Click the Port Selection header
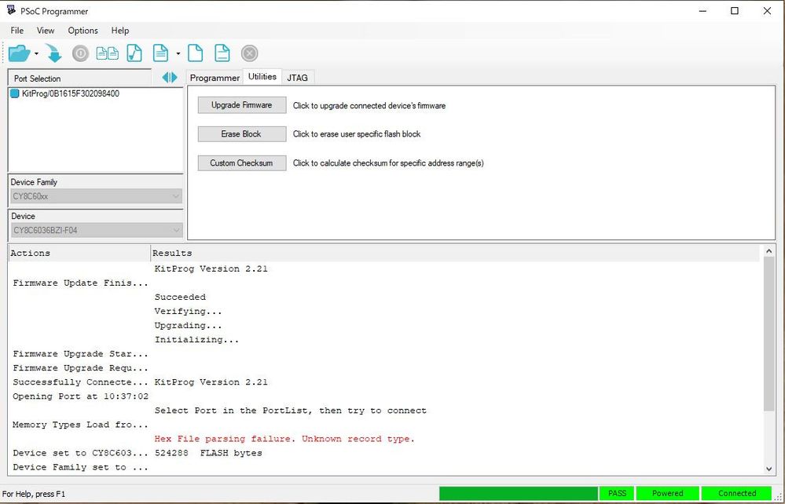The height and width of the screenshot is (504, 785). pyautogui.click(x=79, y=79)
